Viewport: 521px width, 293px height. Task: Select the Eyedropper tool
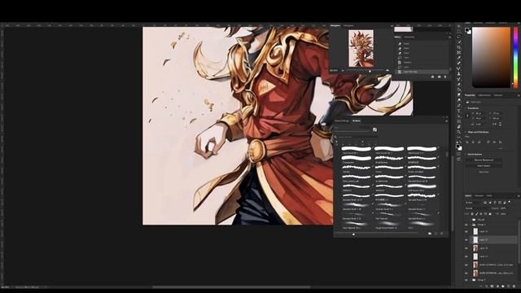tap(459, 58)
